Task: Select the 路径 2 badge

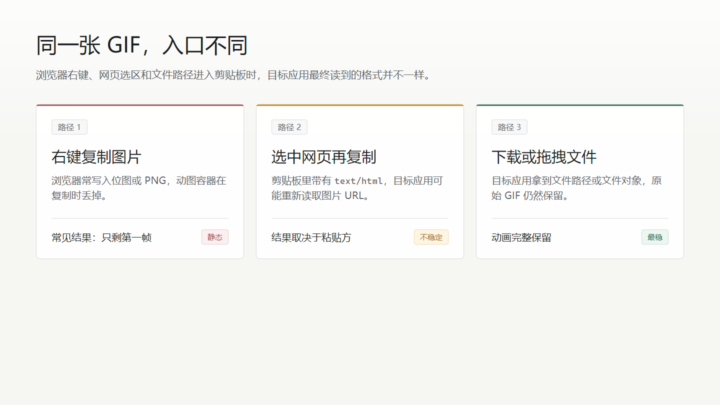Action: point(289,127)
